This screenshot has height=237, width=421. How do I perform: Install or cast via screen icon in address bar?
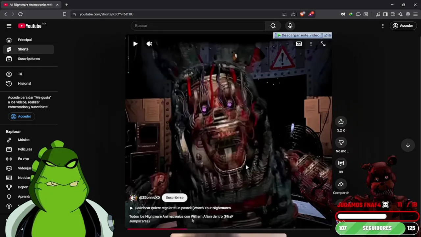pos(285,14)
